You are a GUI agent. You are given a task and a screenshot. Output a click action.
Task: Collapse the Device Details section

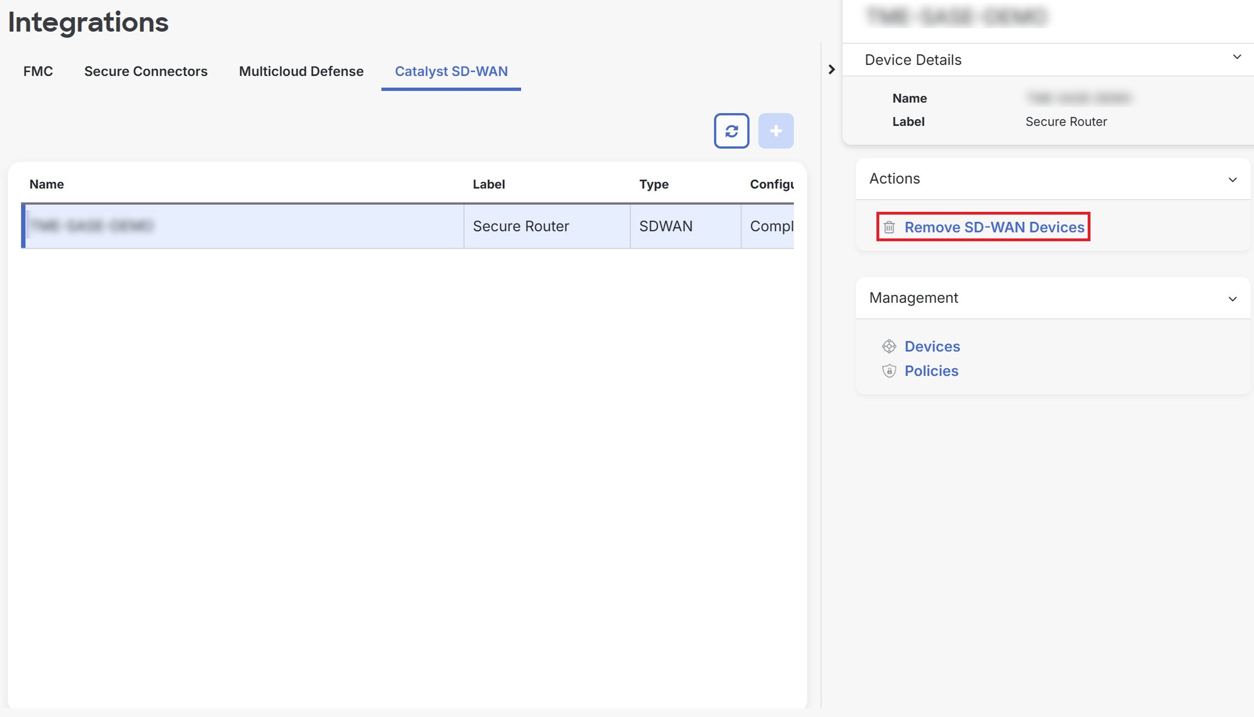tap(1237, 57)
